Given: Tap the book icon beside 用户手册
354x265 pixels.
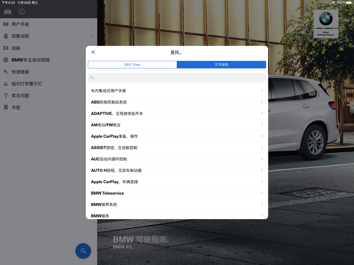Looking at the screenshot, I should click(6, 24).
